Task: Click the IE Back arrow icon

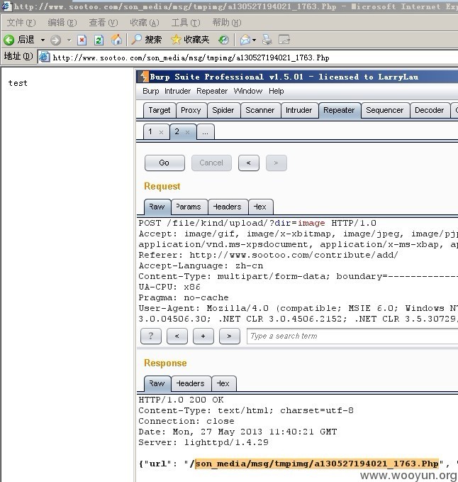Action: click(x=9, y=40)
